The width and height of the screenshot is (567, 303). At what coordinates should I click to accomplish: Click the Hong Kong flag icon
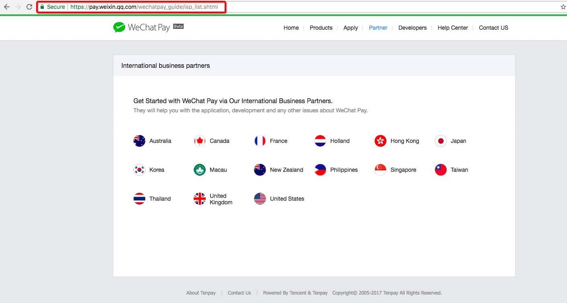coord(381,141)
